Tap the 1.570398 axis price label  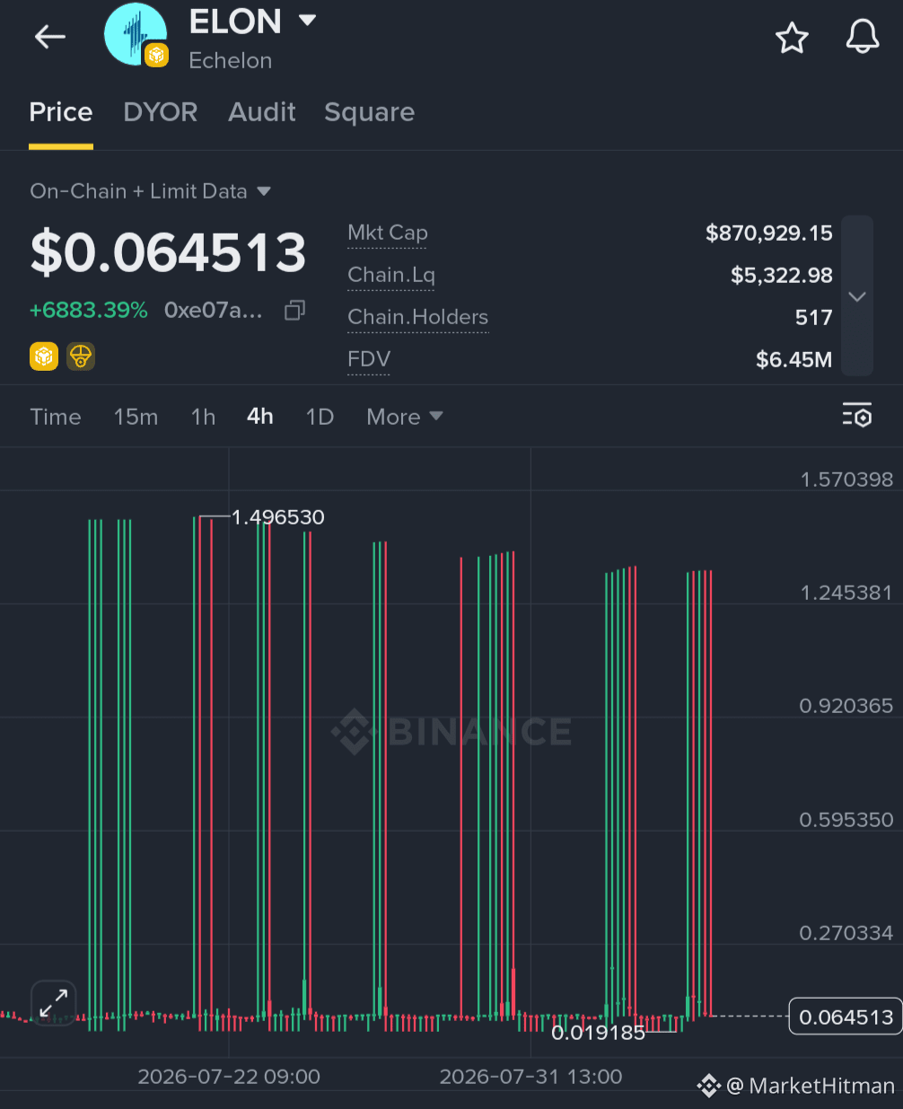(847, 480)
